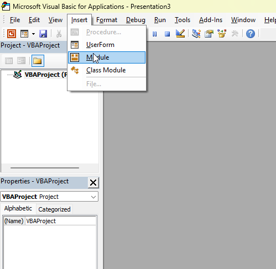
Task: Select the (Name) property row
Action: pos(50,221)
